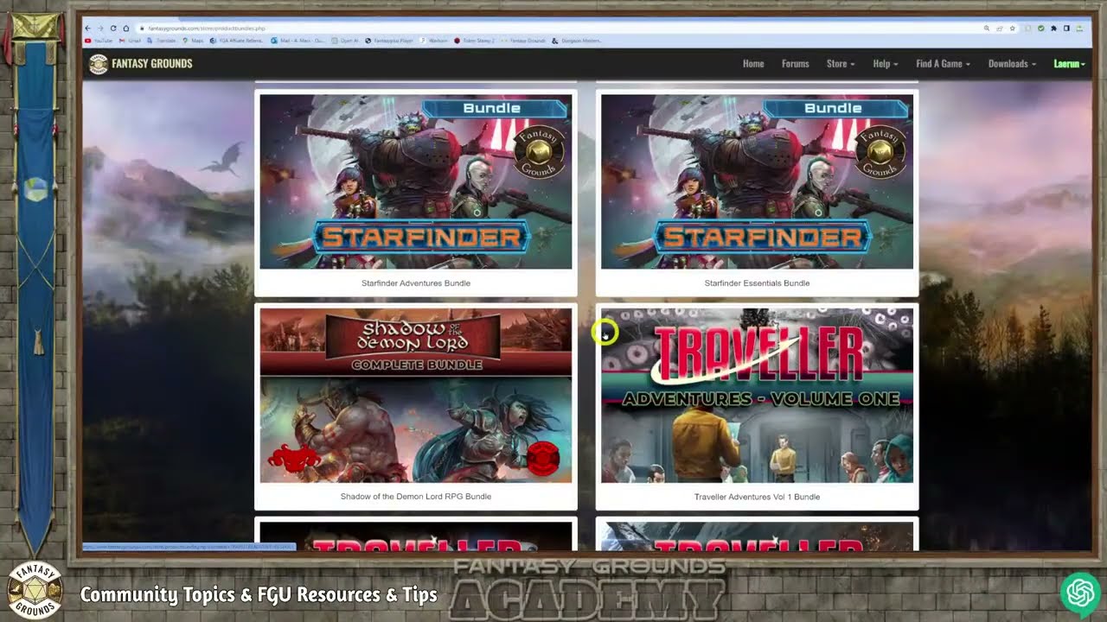Screen dimensions: 1107x622
Task: Open the YouTube bookmark
Action: (x=99, y=41)
